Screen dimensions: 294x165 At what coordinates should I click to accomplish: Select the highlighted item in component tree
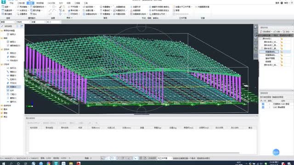point(13,87)
